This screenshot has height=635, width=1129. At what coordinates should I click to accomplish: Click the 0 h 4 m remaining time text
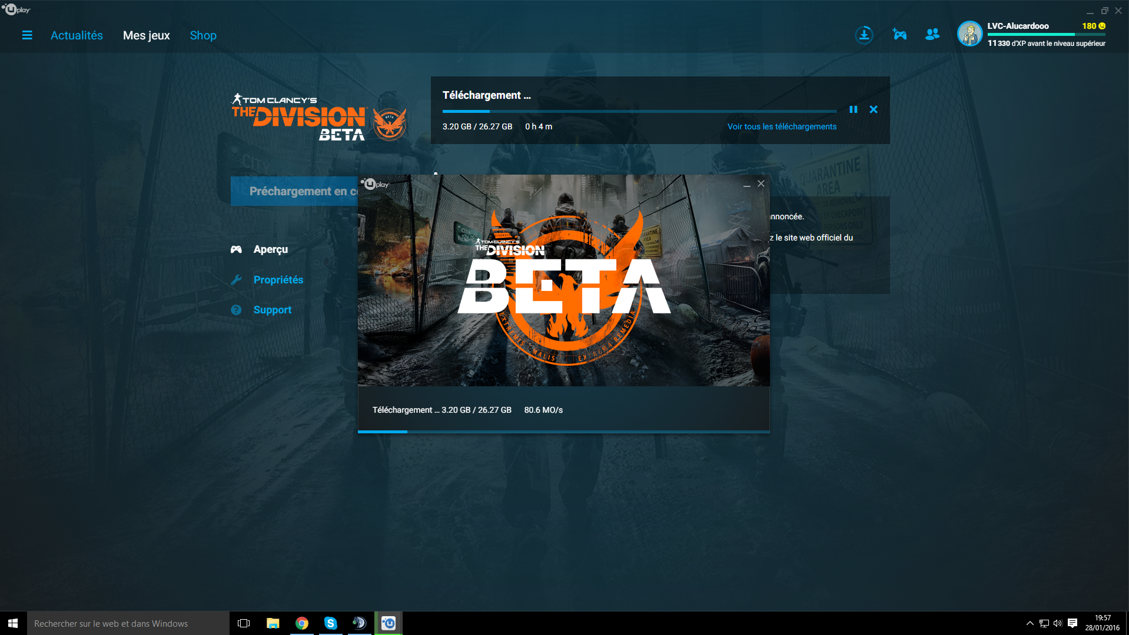pos(539,126)
